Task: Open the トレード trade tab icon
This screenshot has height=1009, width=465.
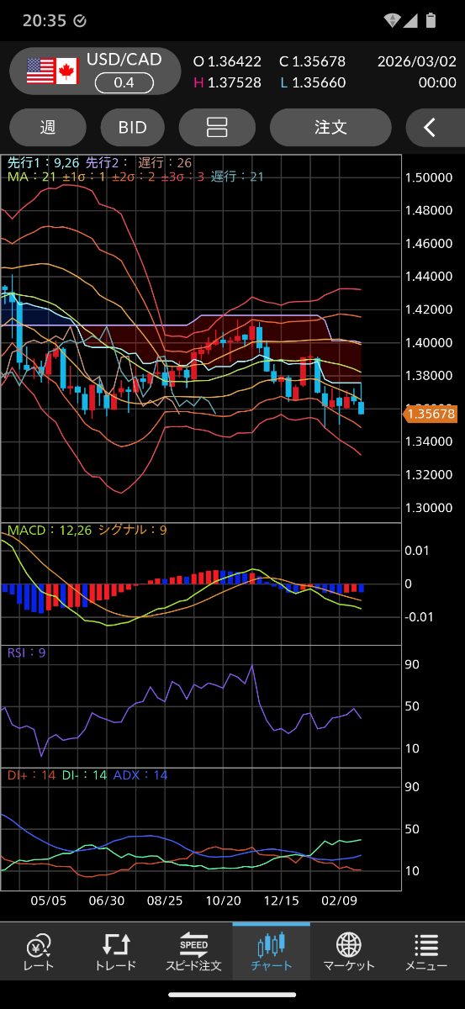Action: click(116, 945)
